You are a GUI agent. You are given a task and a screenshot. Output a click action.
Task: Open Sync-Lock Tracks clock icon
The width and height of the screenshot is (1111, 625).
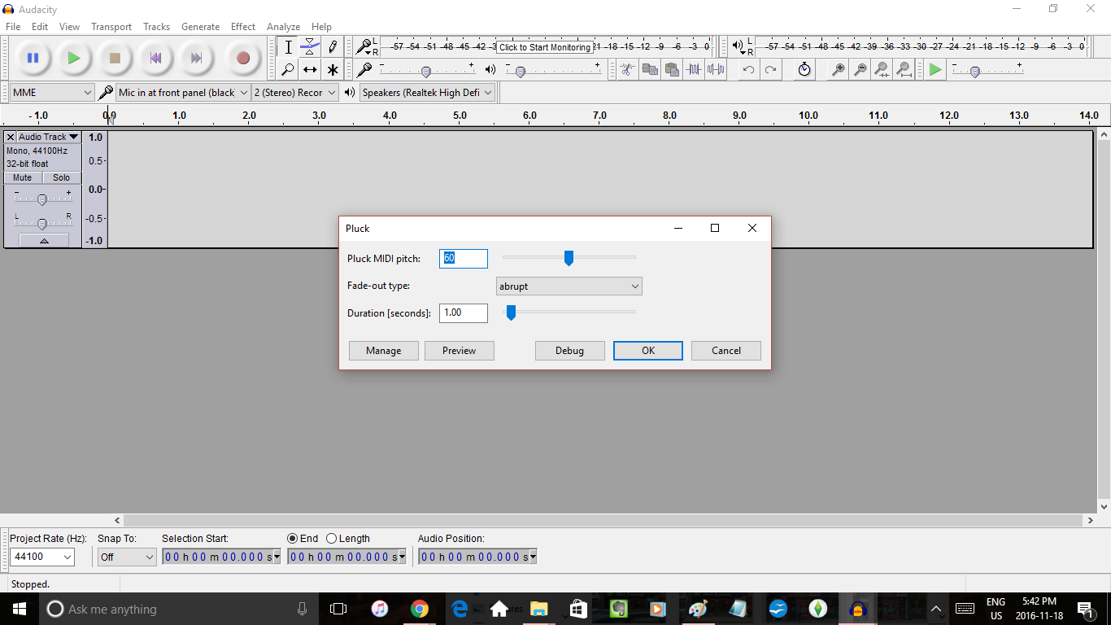pos(804,69)
